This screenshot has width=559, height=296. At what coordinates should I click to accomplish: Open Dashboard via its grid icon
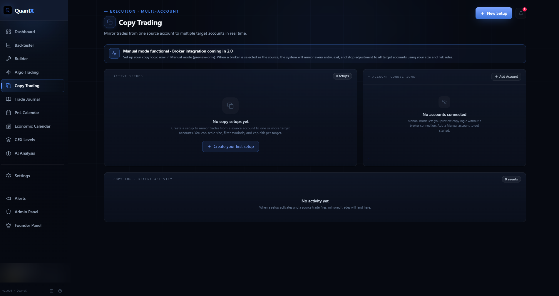(9, 32)
